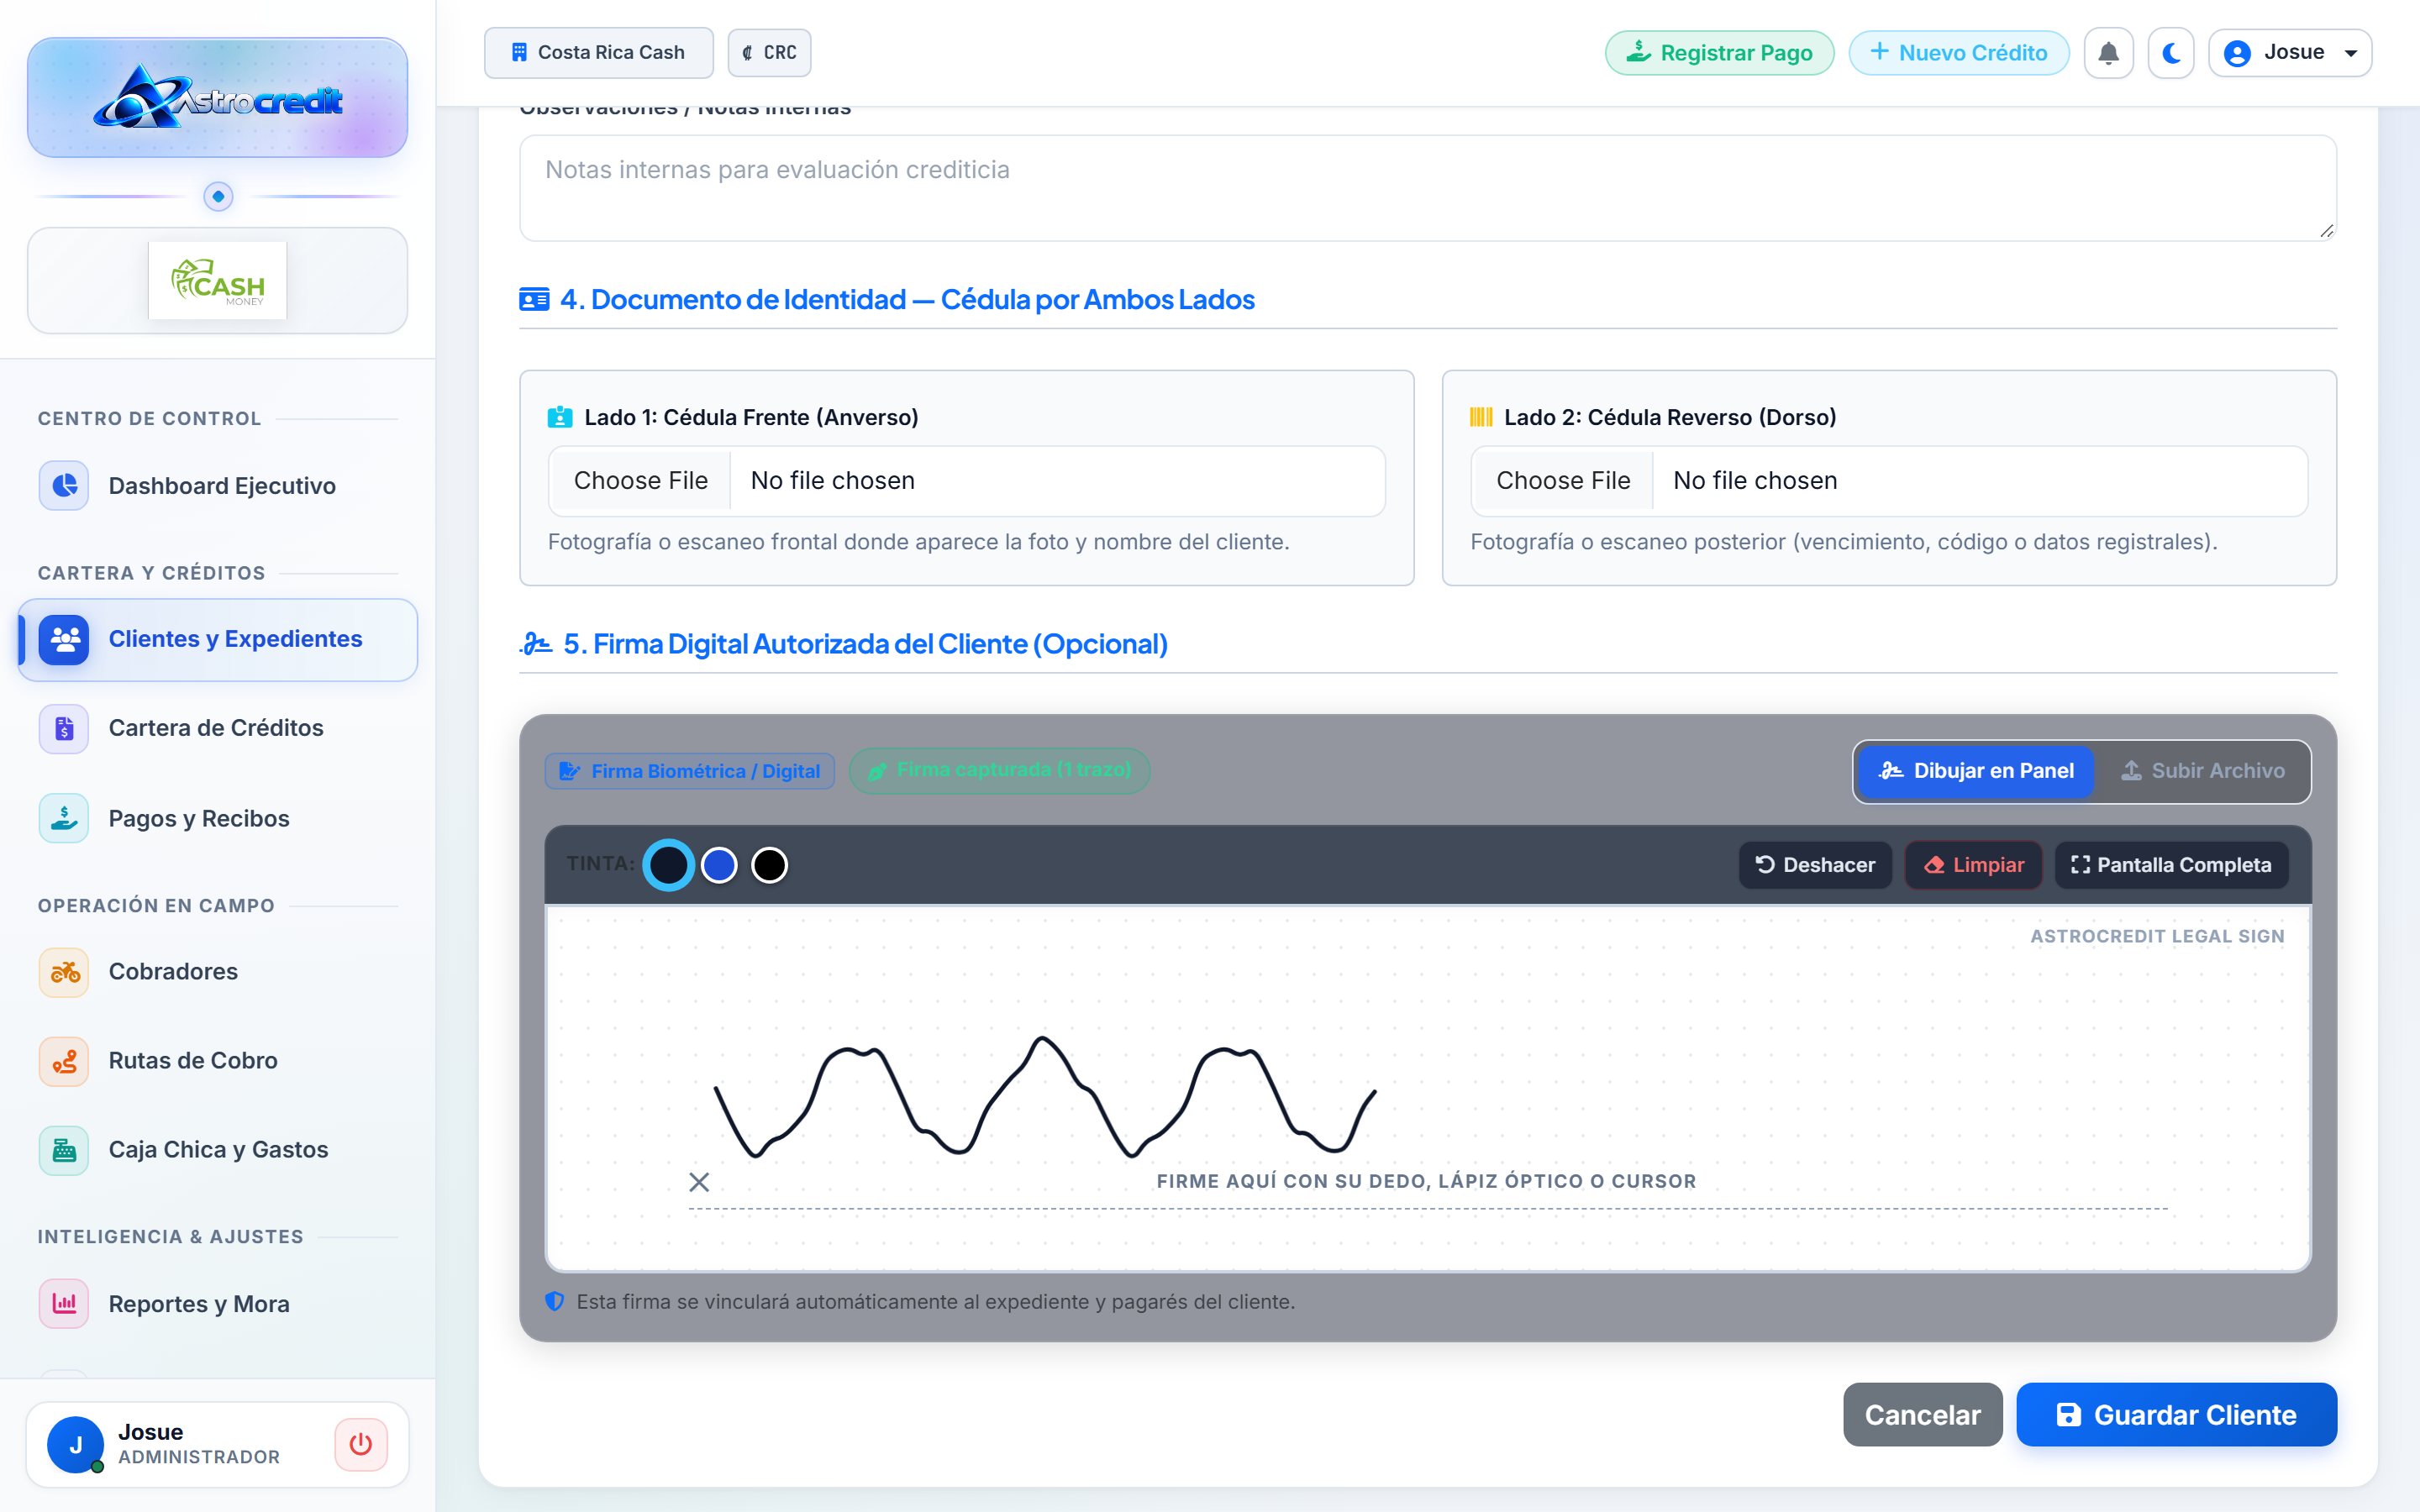
Task: Select the blue ink color swatch
Action: click(x=719, y=865)
